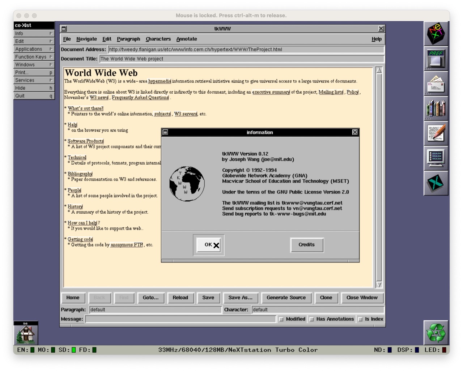Screen dimensions: 463x371
Task: Follow the executive summary link
Action: coord(271,92)
